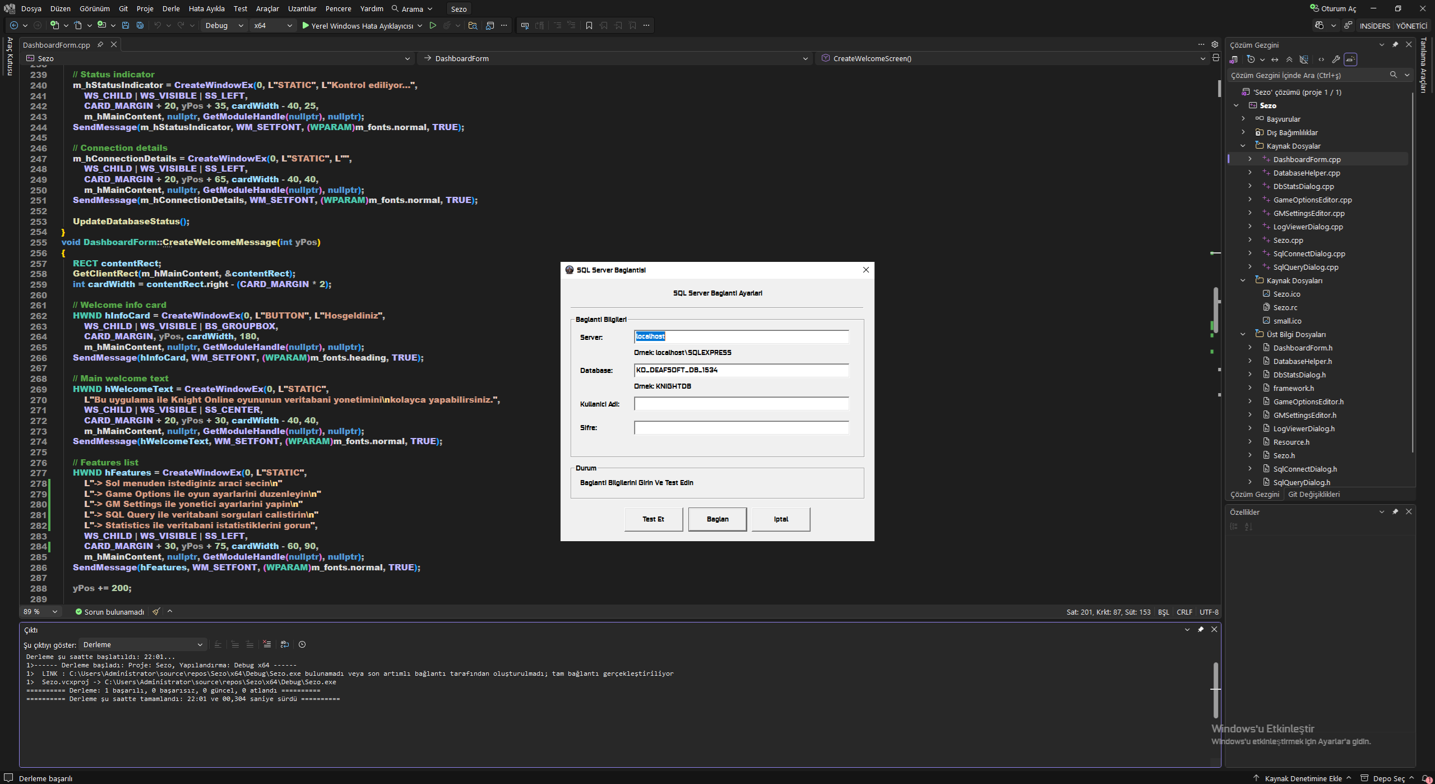Click the Output panel vertical scrollbar thumb

(x=1216, y=690)
